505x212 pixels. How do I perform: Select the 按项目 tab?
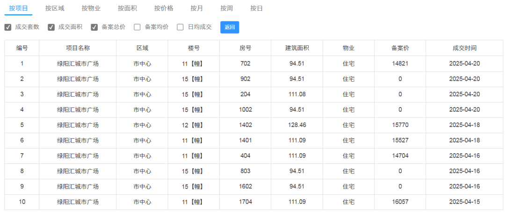pyautogui.click(x=18, y=8)
